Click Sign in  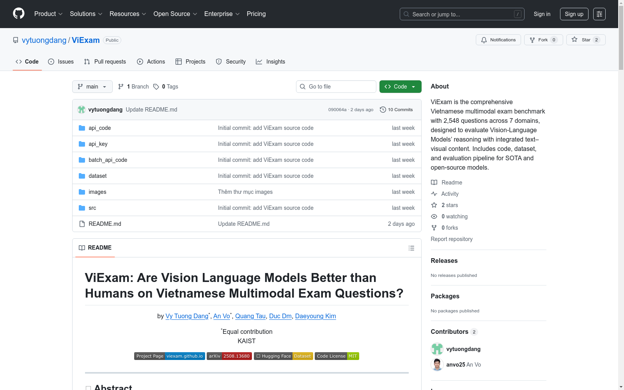point(542,14)
